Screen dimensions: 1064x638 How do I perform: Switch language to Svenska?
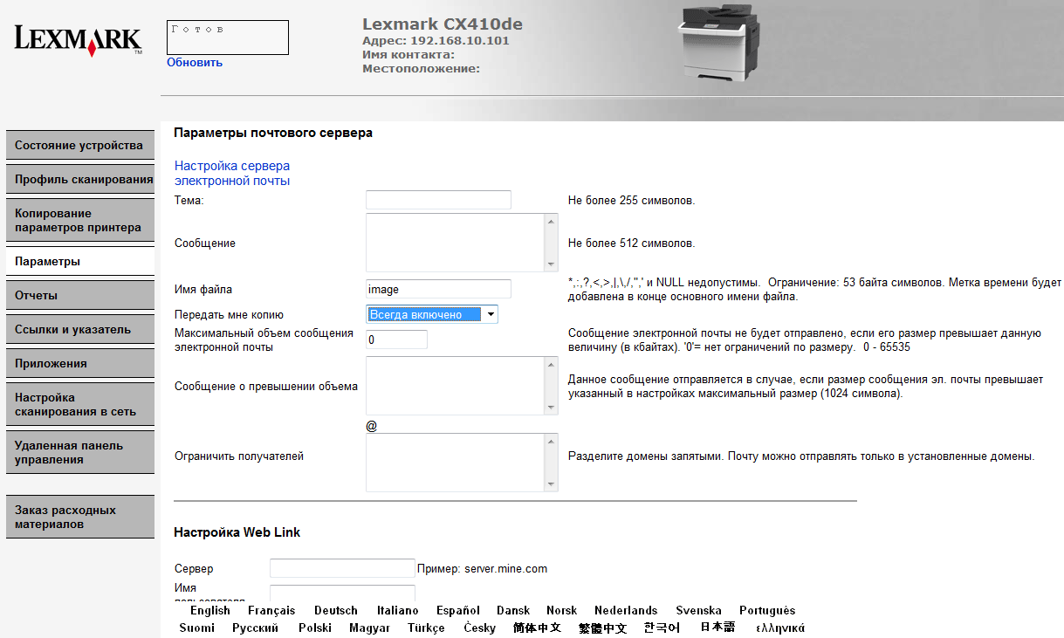(x=698, y=611)
